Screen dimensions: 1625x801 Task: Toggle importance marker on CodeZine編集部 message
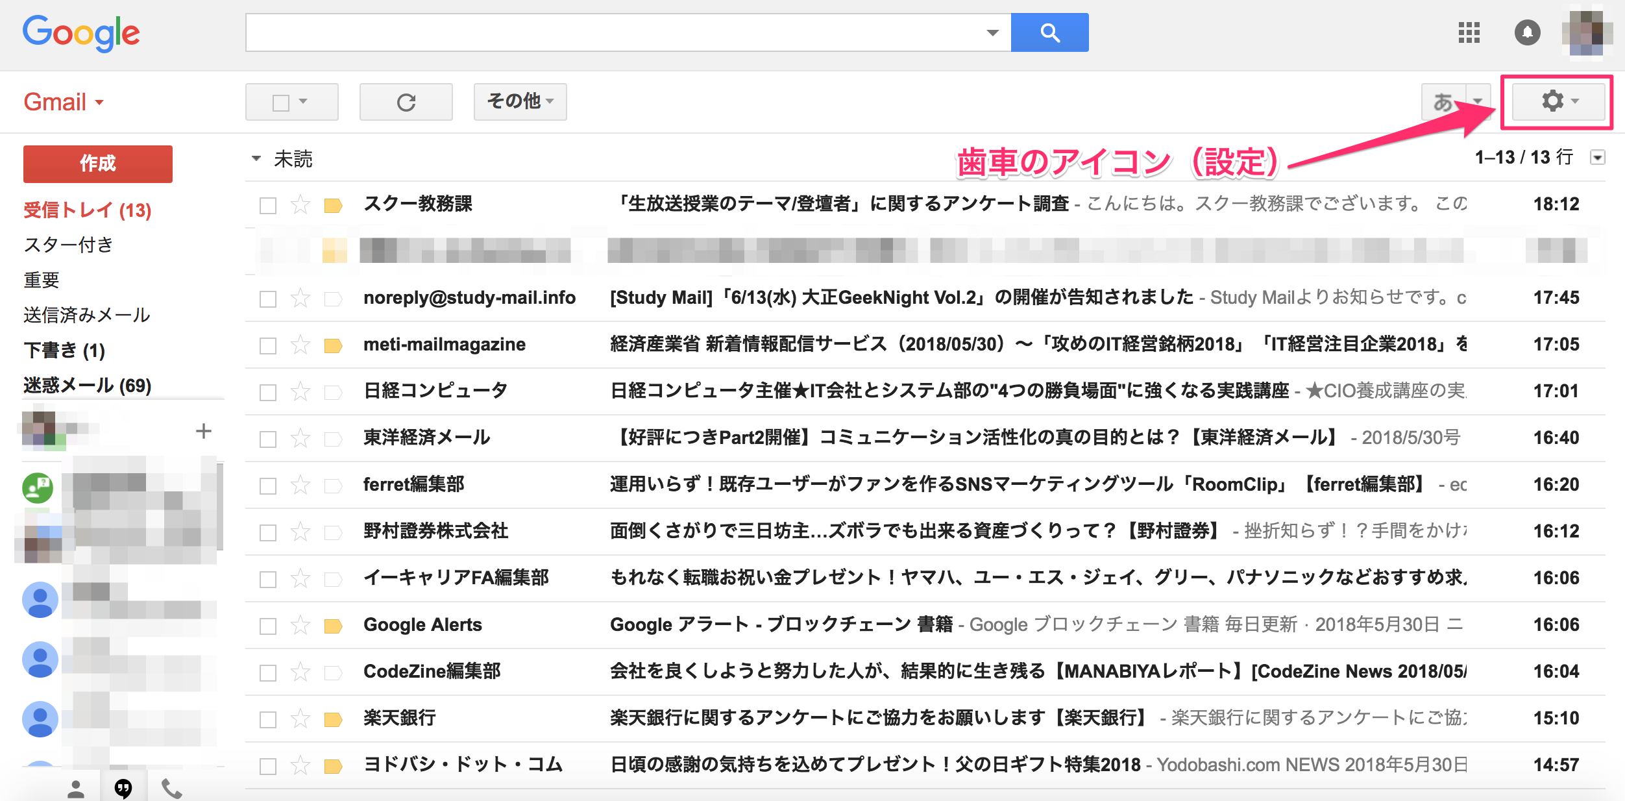pyautogui.click(x=333, y=673)
